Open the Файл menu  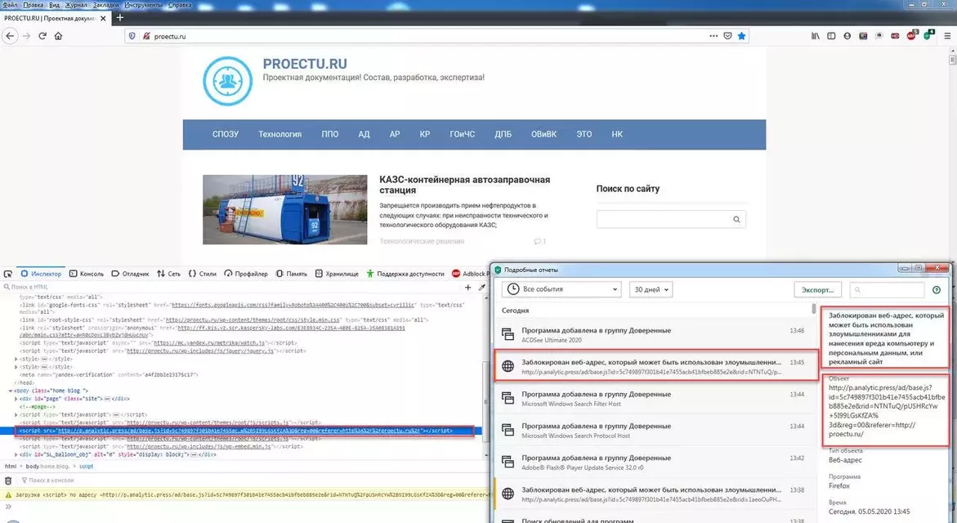click(10, 5)
